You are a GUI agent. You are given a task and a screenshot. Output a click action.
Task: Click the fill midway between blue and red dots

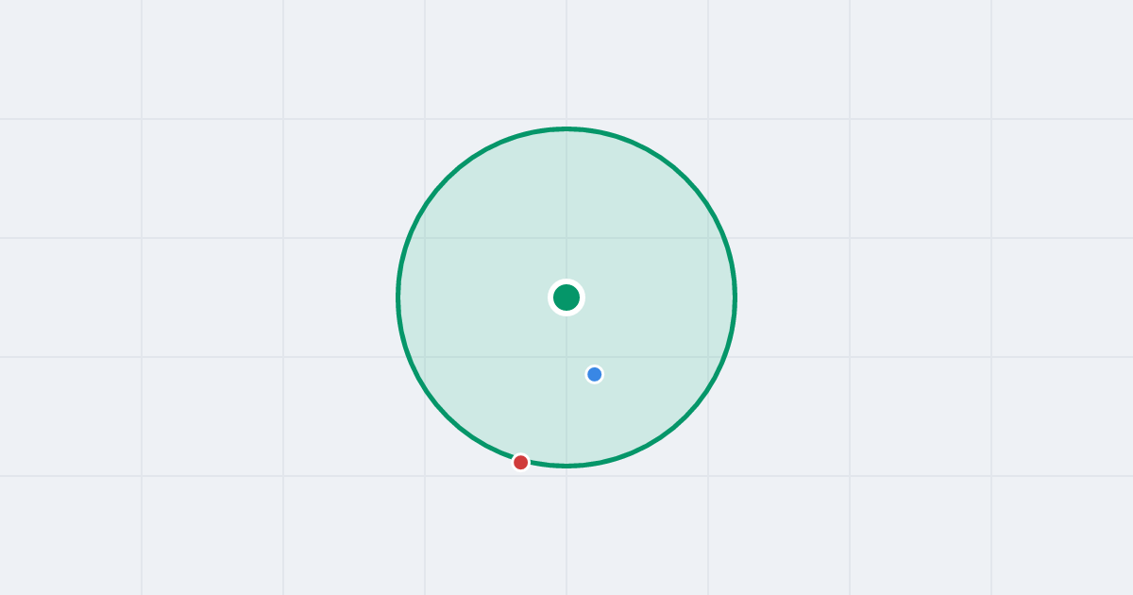point(557,417)
